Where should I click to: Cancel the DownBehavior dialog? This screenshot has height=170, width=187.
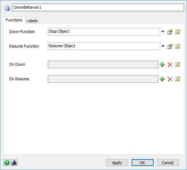tap(168, 163)
